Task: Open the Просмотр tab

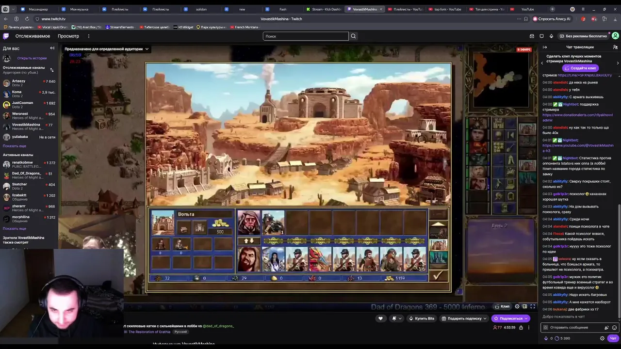Action: pyautogui.click(x=68, y=36)
